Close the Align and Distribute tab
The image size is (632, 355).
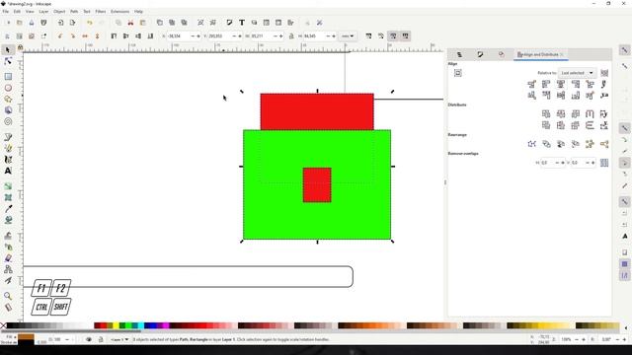(562, 54)
